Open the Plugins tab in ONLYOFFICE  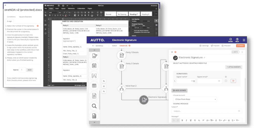pyautogui.click(x=90, y=8)
